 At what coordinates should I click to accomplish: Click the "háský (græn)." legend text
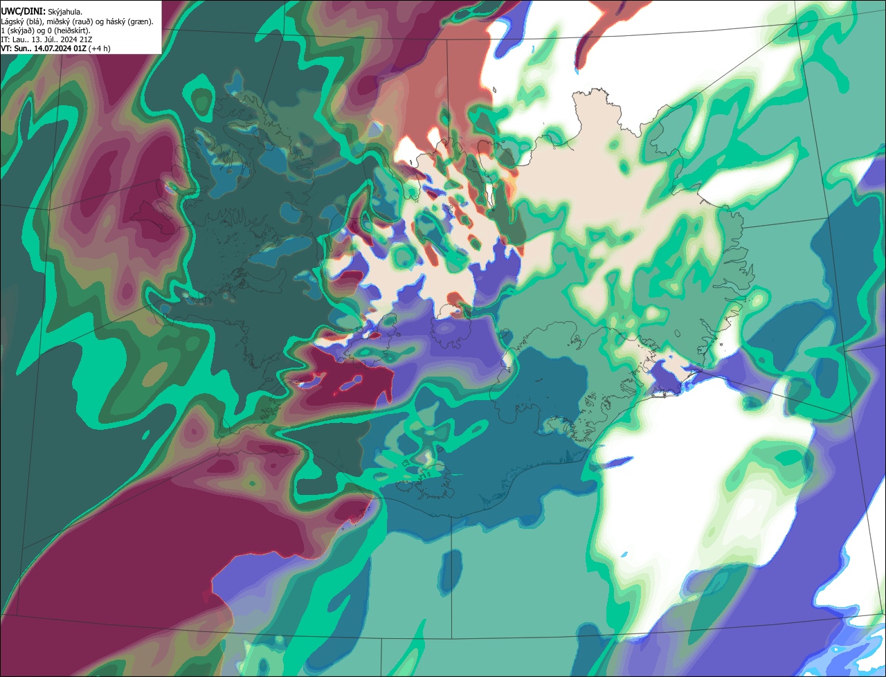(129, 22)
